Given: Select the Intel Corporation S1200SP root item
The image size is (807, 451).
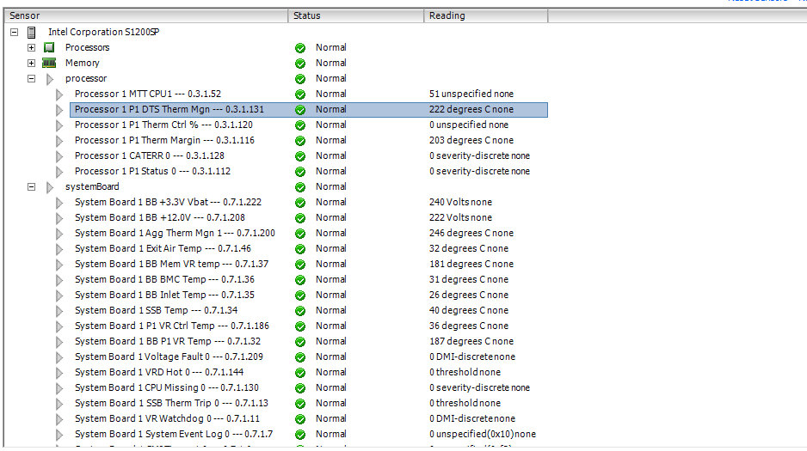Looking at the screenshot, I should point(104,32).
